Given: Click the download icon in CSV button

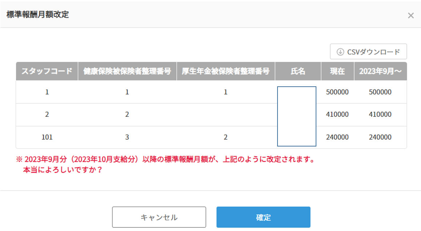Looking at the screenshot, I should tap(340, 51).
